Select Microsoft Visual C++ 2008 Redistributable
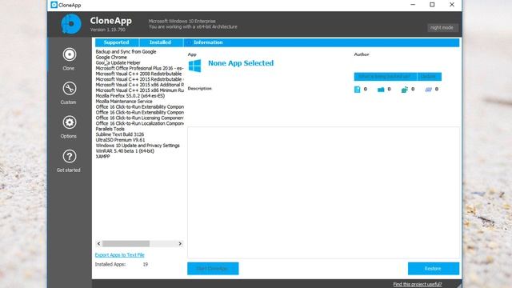Image resolution: width=512 pixels, height=288 pixels. click(138, 74)
